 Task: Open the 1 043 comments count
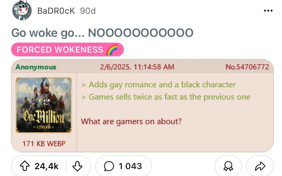click(130, 166)
